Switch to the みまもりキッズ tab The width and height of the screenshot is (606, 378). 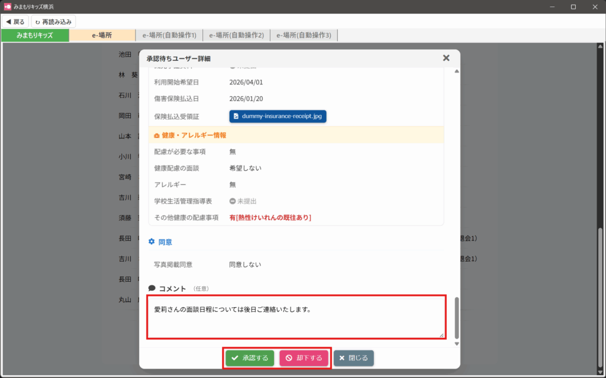pyautogui.click(x=35, y=35)
